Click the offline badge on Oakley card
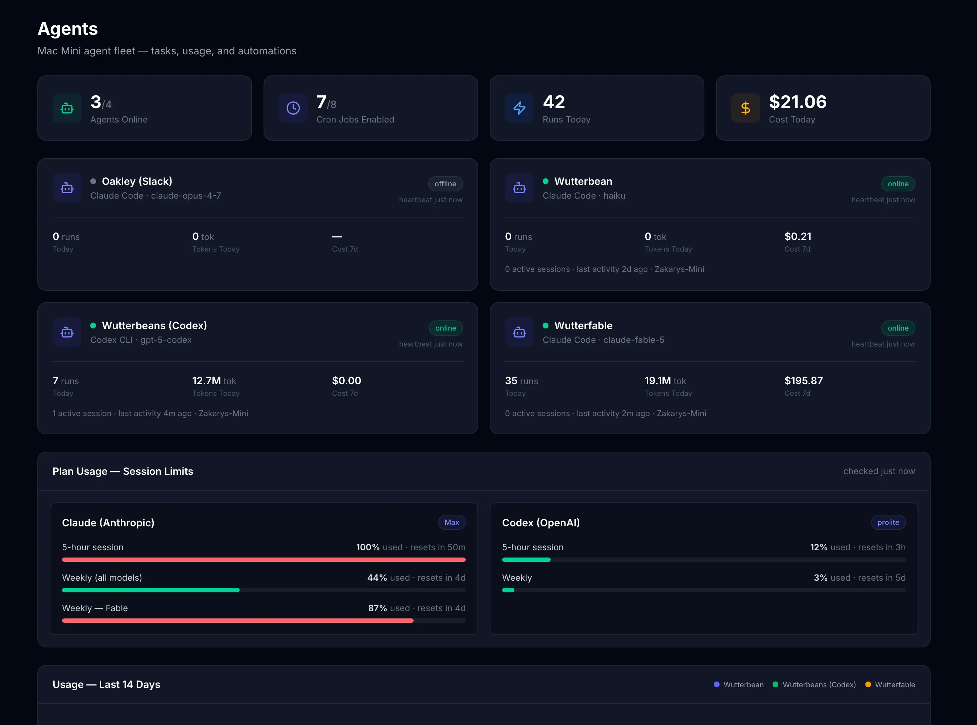Image resolution: width=977 pixels, height=725 pixels. (445, 184)
